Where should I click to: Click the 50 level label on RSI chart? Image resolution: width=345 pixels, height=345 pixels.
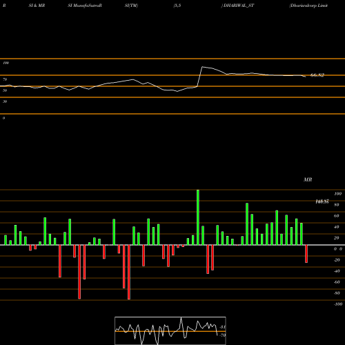5,90
